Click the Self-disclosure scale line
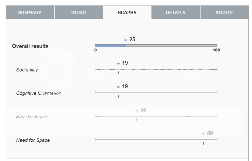Screen dimensions: 252x161 (x=156, y=116)
